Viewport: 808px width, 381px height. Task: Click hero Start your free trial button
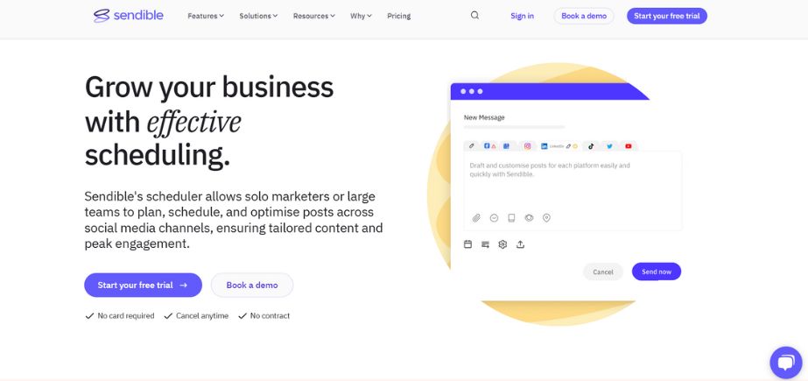(x=143, y=286)
